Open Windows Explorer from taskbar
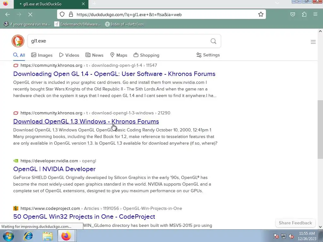Image resolution: width=323 pixels, height=242 pixels. coord(48,236)
